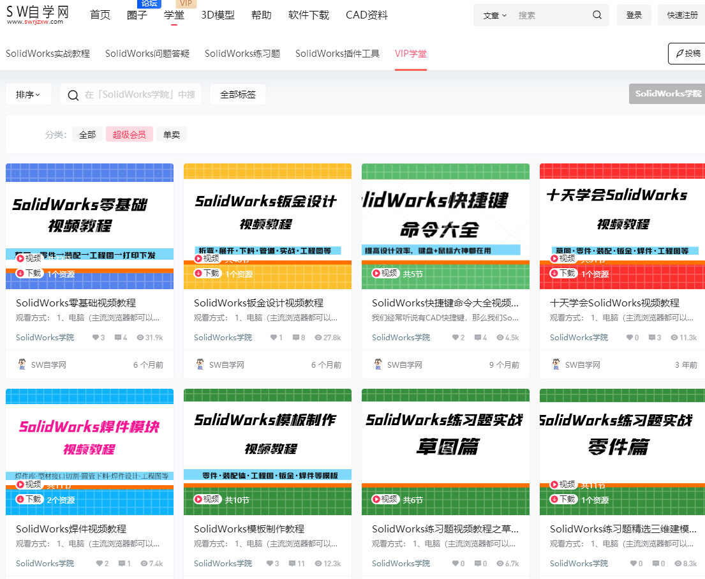Open 3D模型 in top navigation
Image resolution: width=705 pixels, height=579 pixels.
218,15
